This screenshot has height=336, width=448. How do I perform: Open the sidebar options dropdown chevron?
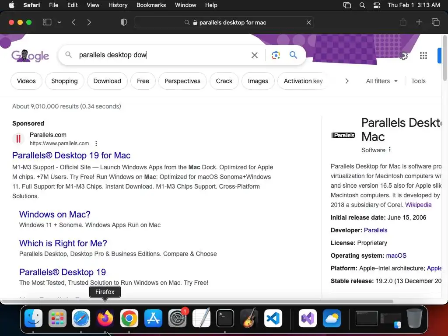pyautogui.click(x=59, y=22)
